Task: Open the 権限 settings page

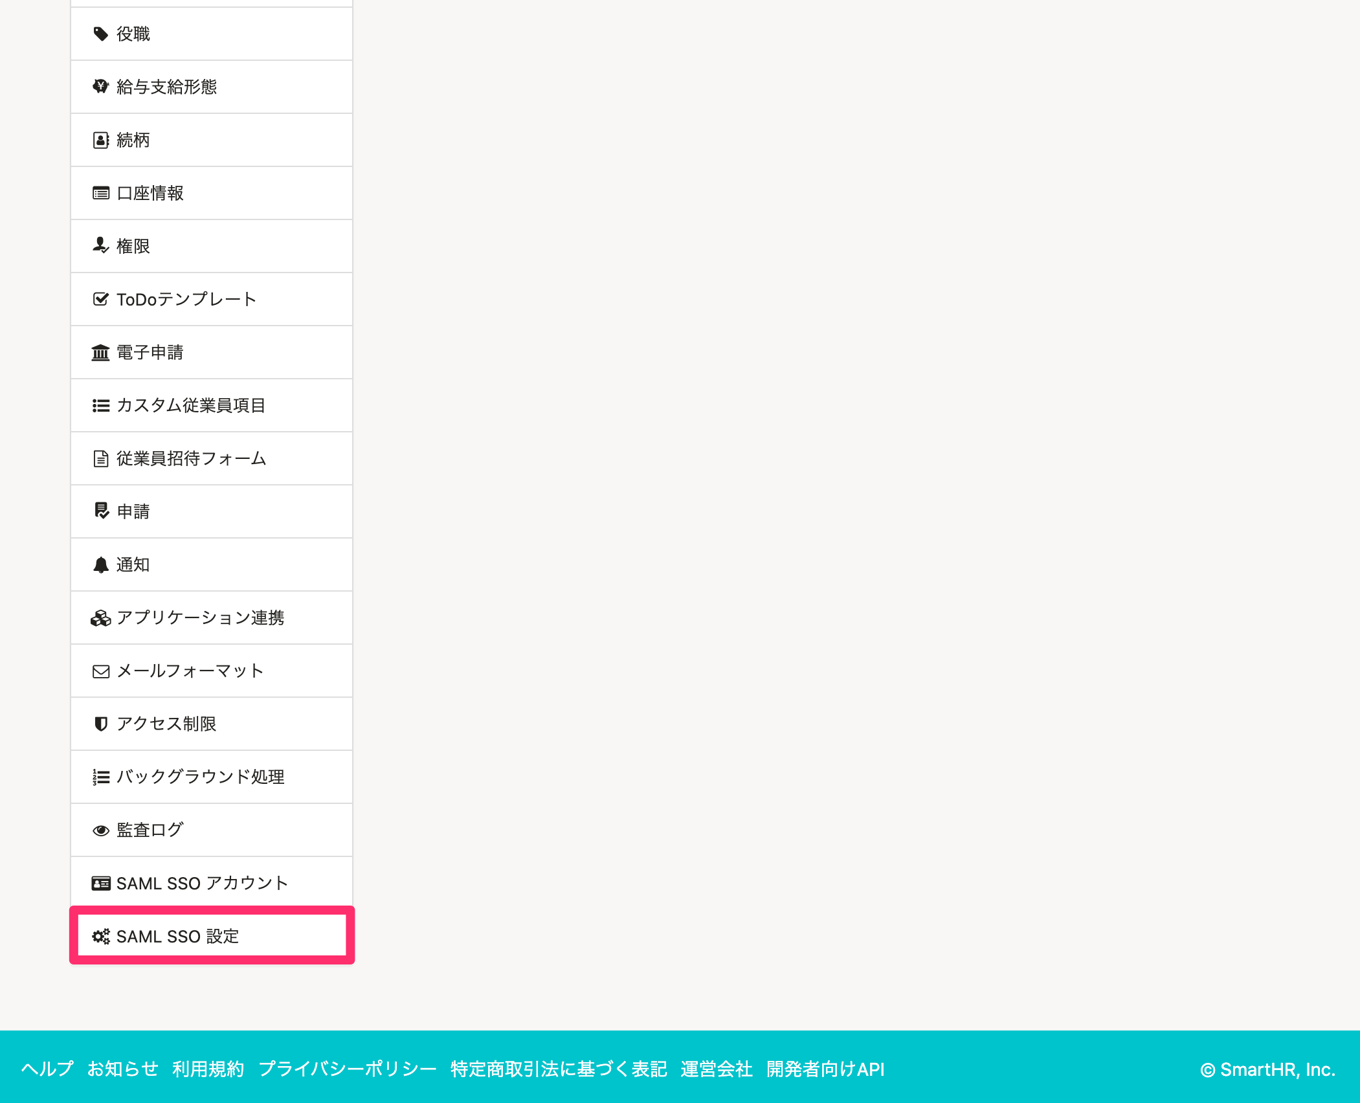Action: (212, 246)
